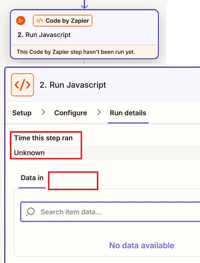
Task: Focus the Search item data field
Action: tap(111, 212)
